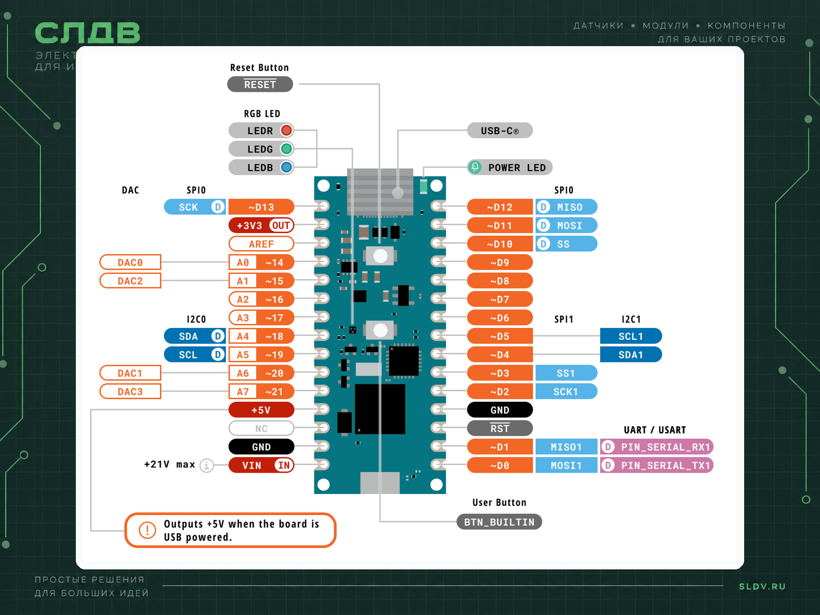Image resolution: width=820 pixels, height=615 pixels.
Task: Click the D badge on the MISO label
Action: (x=543, y=207)
